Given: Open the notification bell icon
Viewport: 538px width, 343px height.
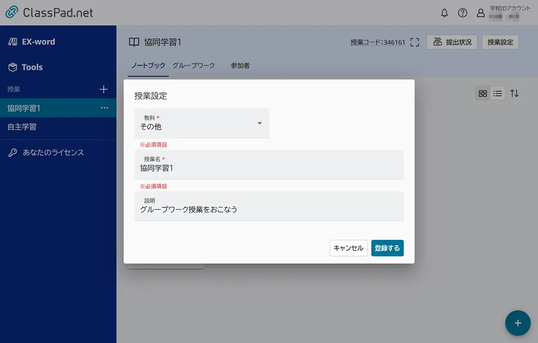Looking at the screenshot, I should click(444, 13).
